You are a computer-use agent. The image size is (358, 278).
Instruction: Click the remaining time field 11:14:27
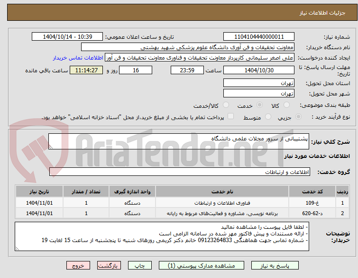point(86,70)
